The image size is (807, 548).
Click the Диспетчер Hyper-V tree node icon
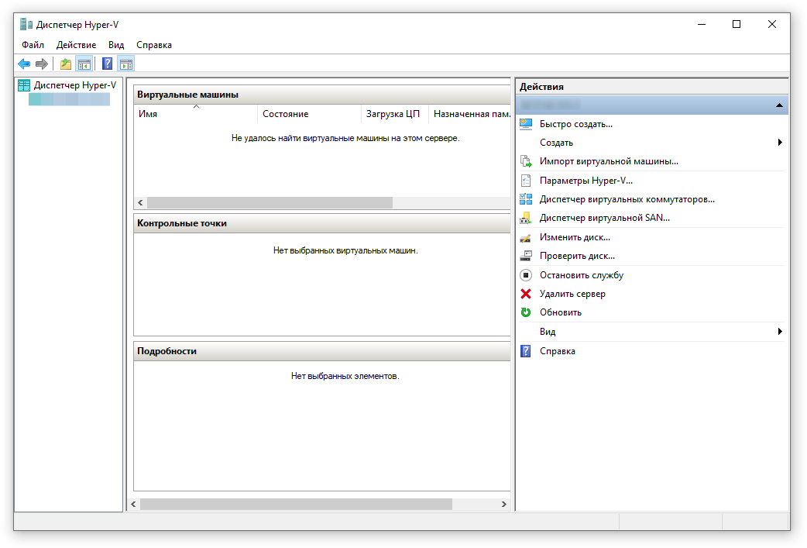click(24, 85)
